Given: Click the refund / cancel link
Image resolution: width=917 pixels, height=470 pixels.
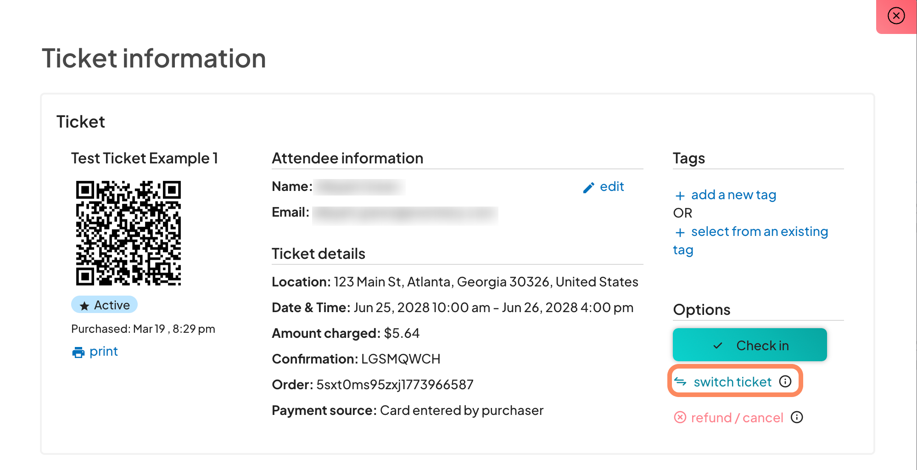Looking at the screenshot, I should point(737,418).
